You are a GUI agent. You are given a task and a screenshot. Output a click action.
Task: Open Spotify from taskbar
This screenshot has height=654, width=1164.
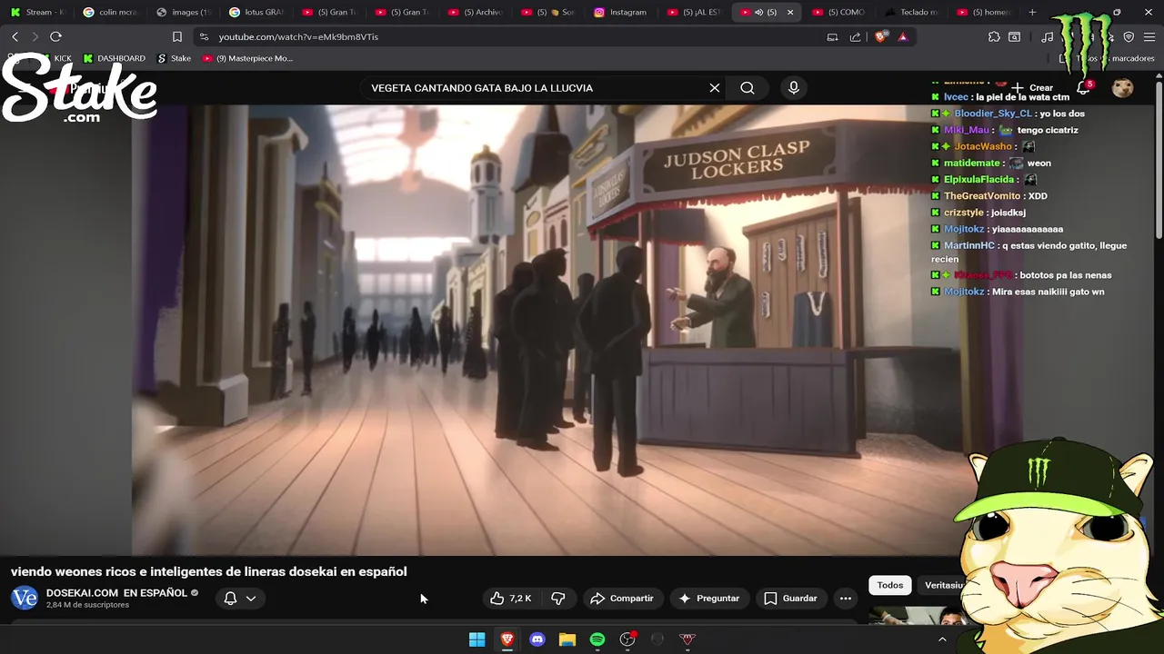(597, 639)
